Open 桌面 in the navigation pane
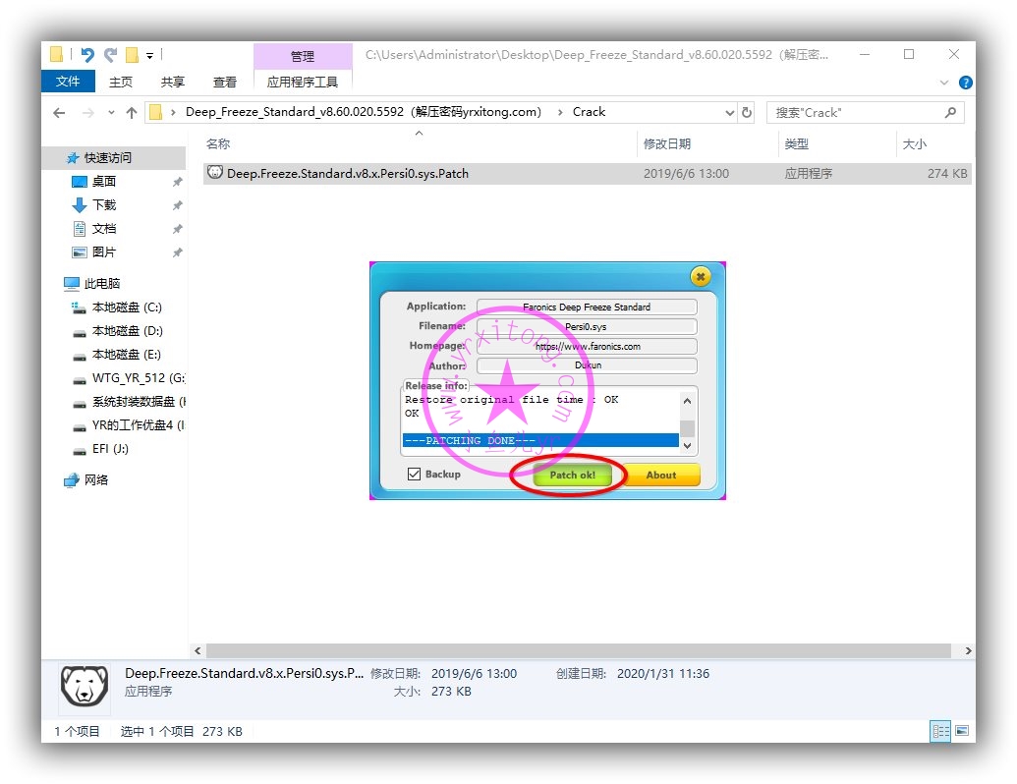The width and height of the screenshot is (1017, 784). [104, 182]
